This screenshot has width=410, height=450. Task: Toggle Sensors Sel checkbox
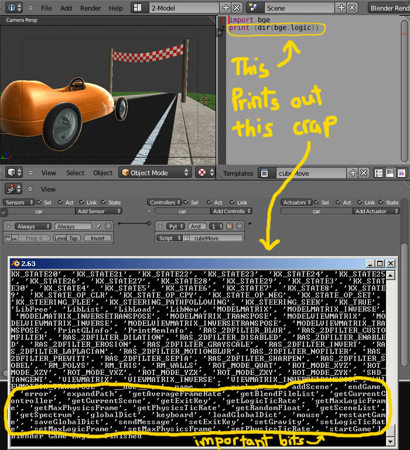pos(39,202)
